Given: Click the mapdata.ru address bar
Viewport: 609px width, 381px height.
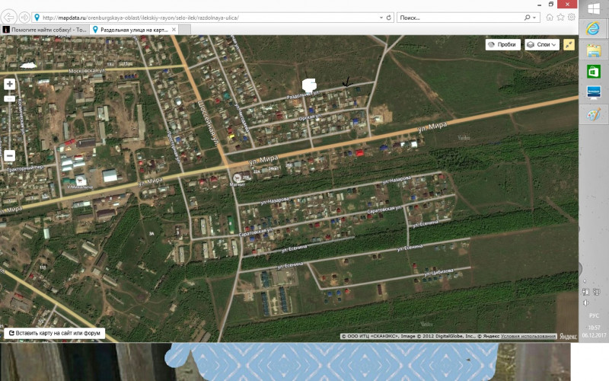Looking at the screenshot, I should pos(206,17).
